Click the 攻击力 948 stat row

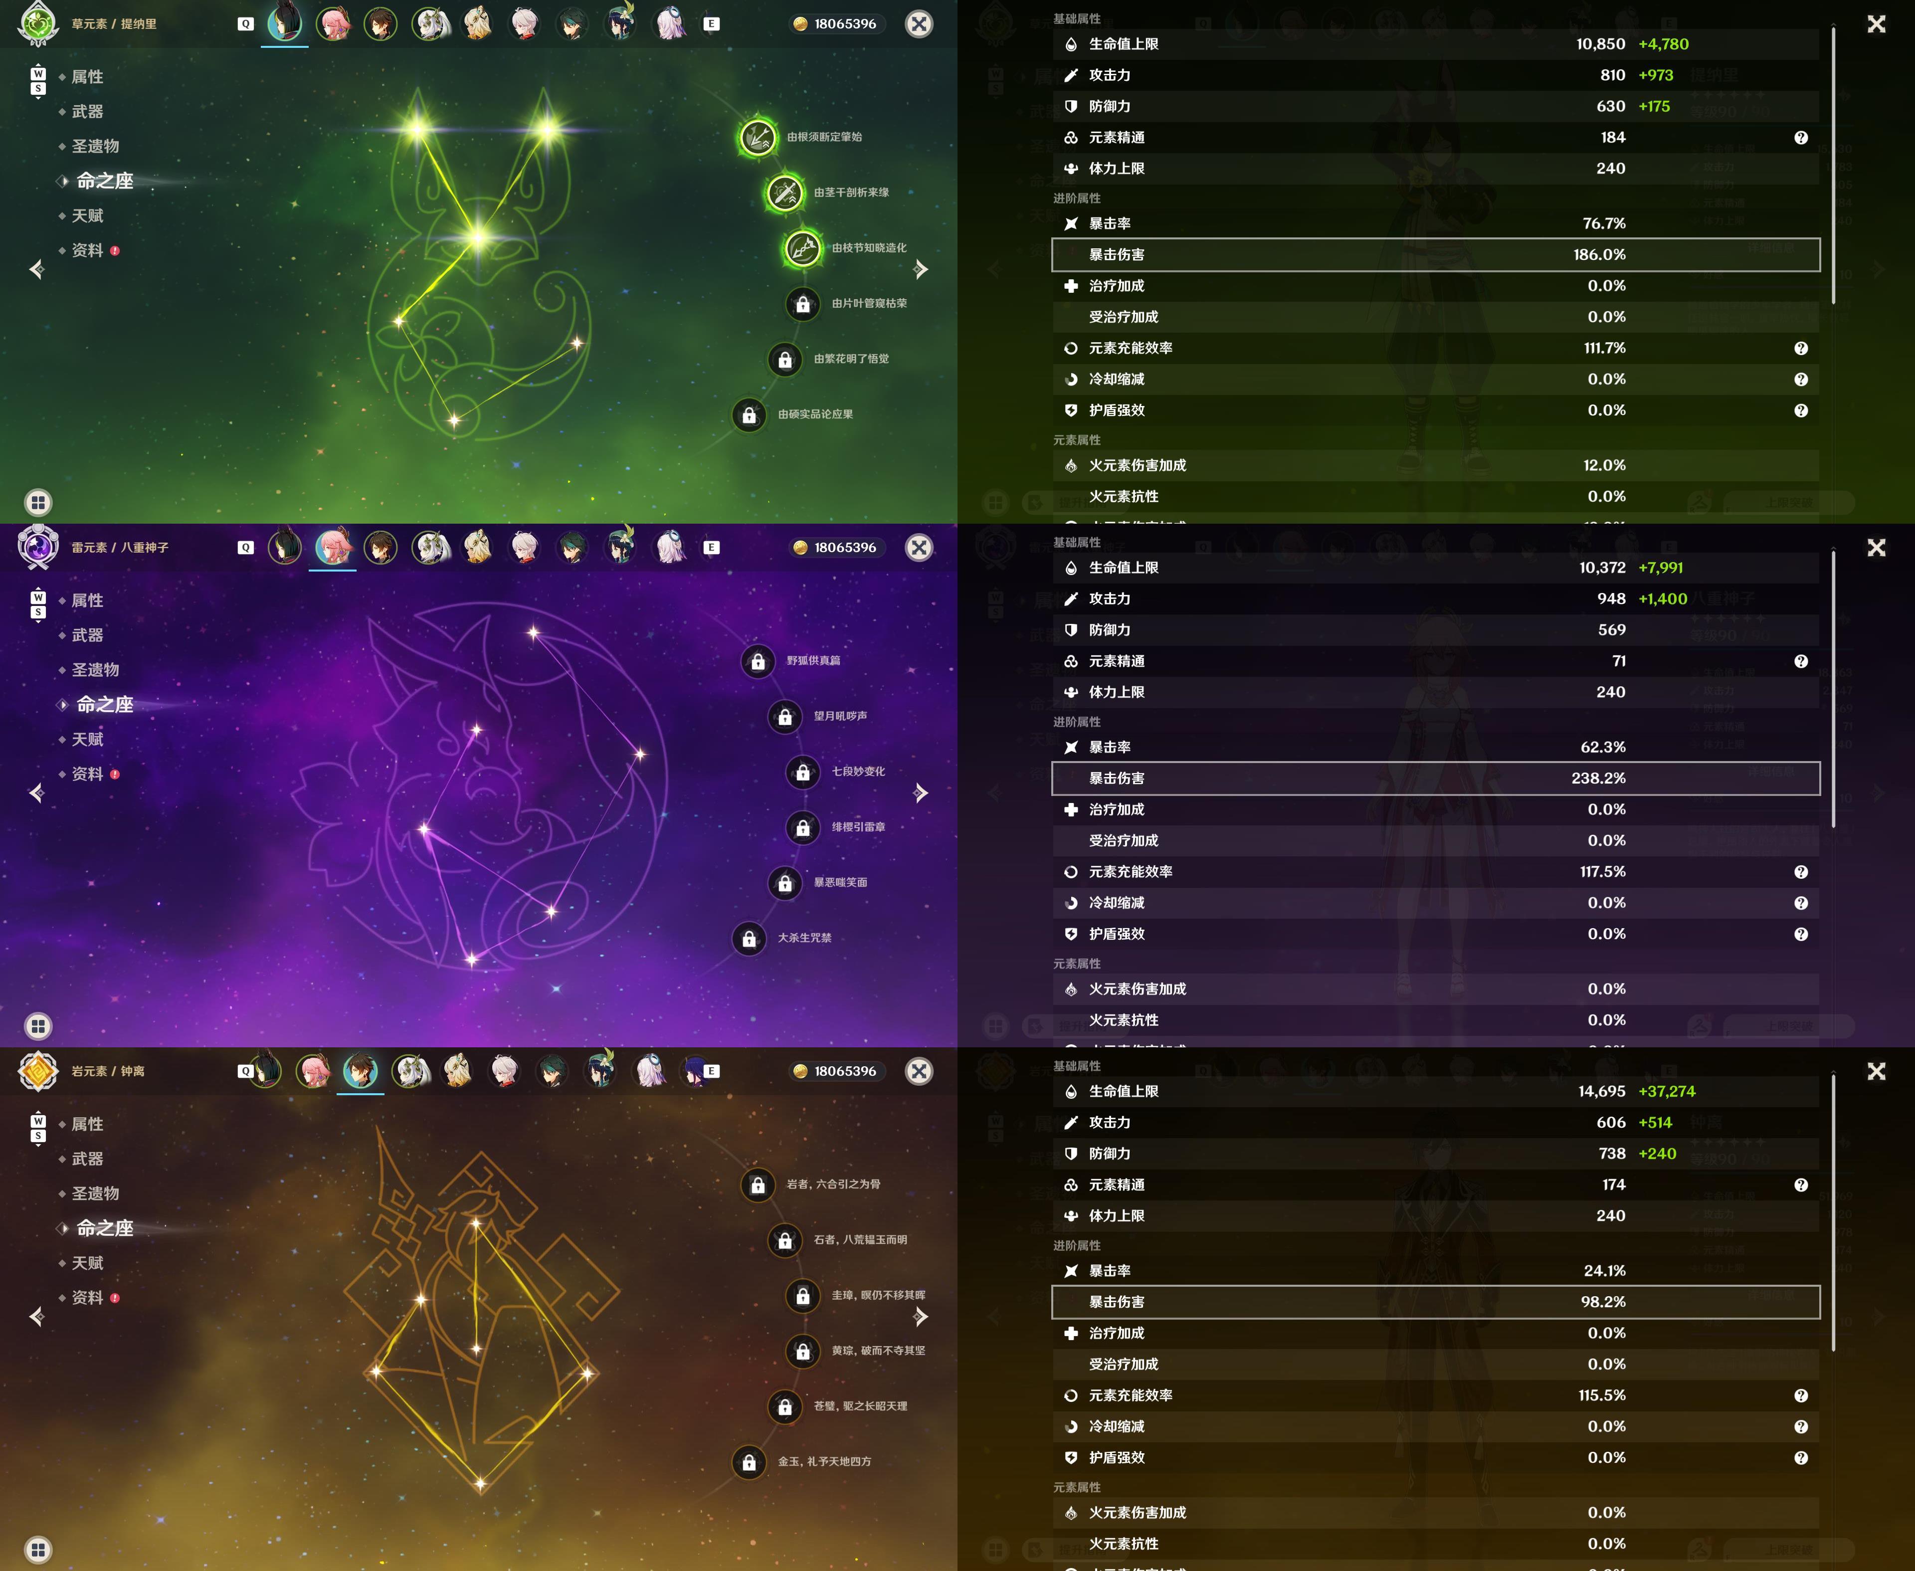click(1435, 599)
